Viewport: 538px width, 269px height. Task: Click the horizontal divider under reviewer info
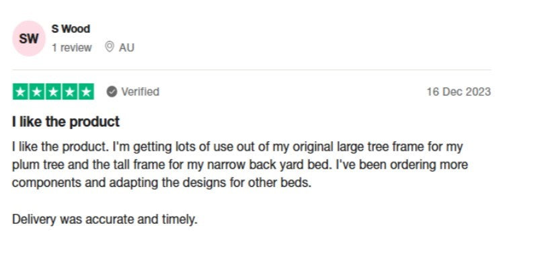[252, 70]
